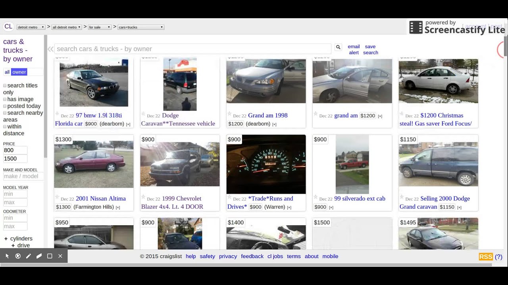Collapse the sidebar with the double-chevron icon
This screenshot has width=508, height=285.
pyautogui.click(x=50, y=49)
